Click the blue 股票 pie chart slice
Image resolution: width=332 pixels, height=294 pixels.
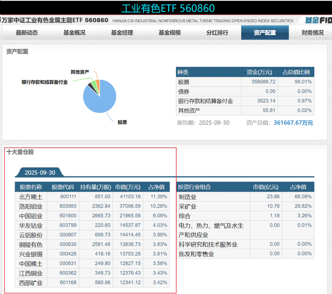(98, 100)
